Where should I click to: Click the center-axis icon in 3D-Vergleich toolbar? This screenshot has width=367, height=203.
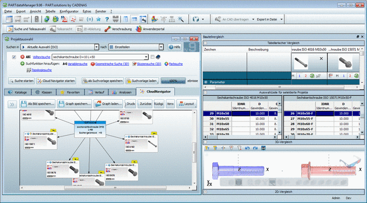coord(223,148)
